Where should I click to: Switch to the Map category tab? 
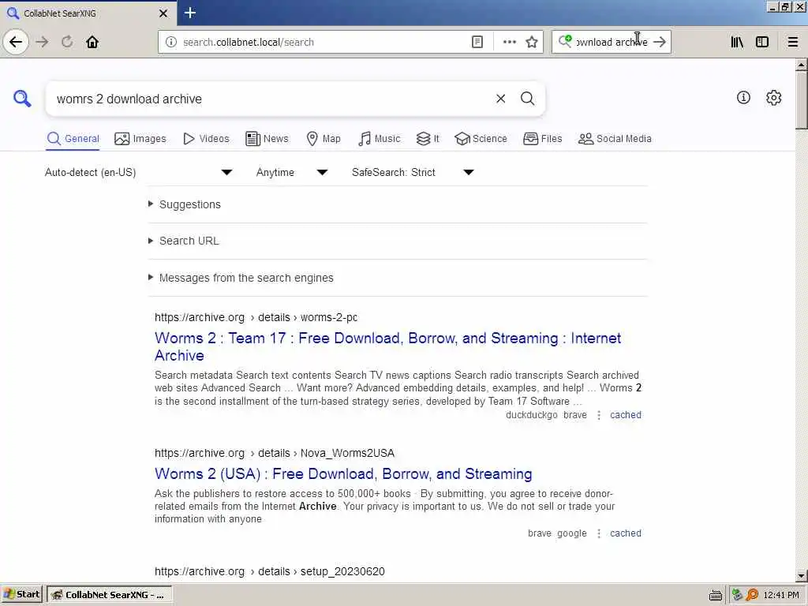(x=324, y=139)
